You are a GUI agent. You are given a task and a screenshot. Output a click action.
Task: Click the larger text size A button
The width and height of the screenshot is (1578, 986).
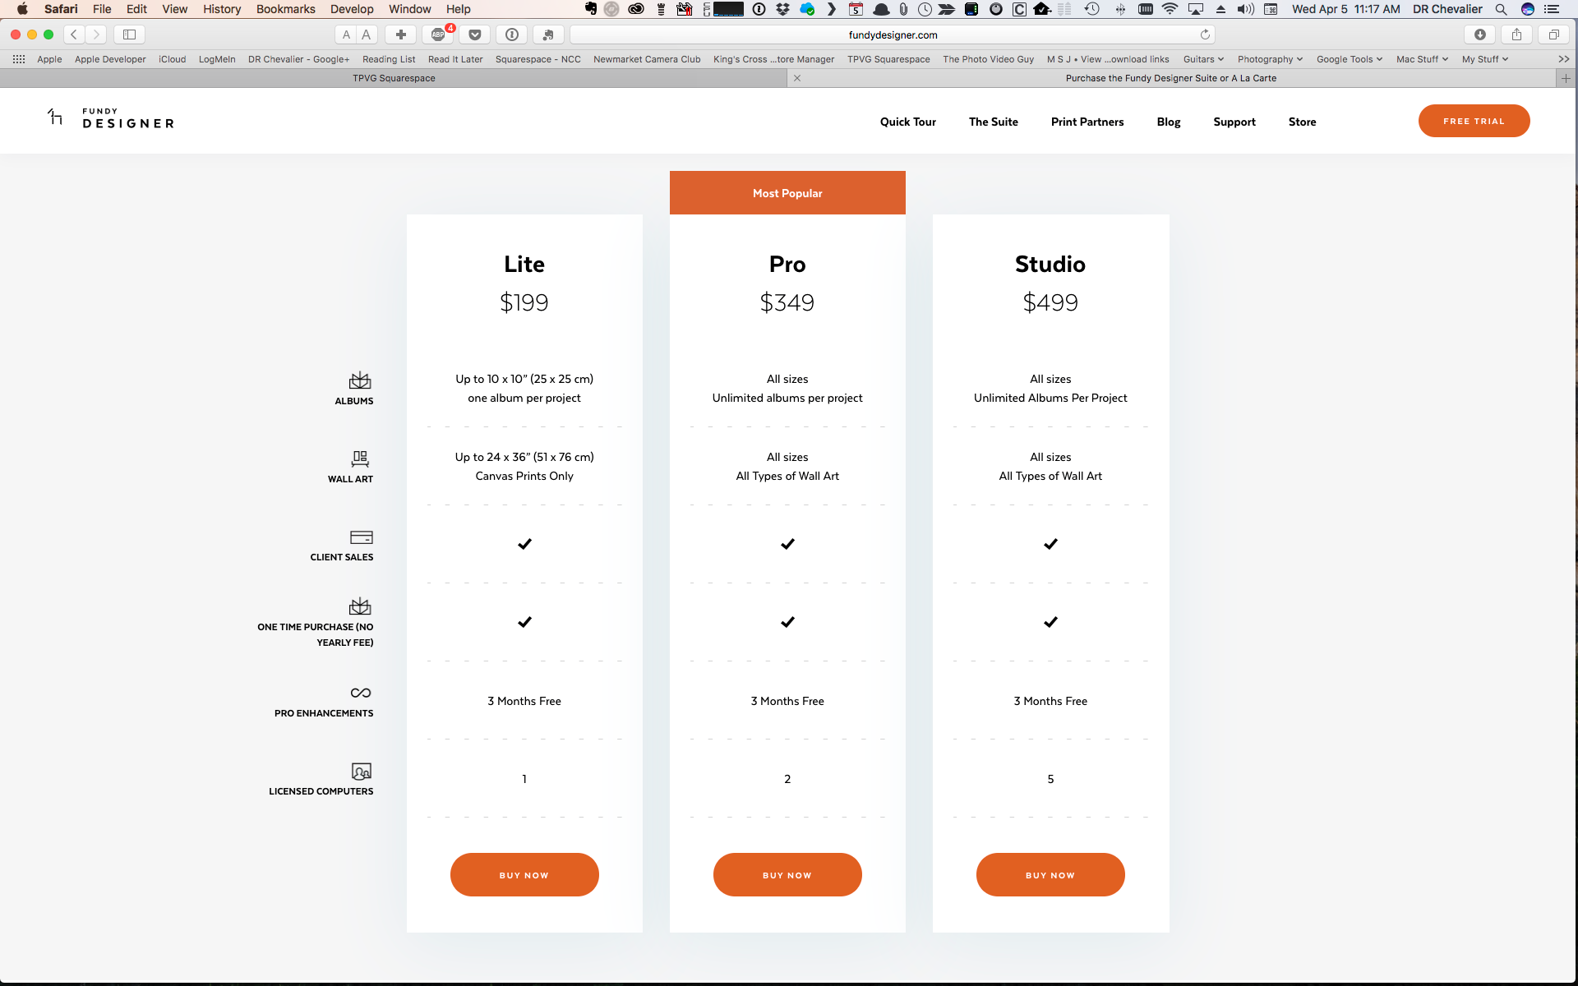pyautogui.click(x=367, y=35)
